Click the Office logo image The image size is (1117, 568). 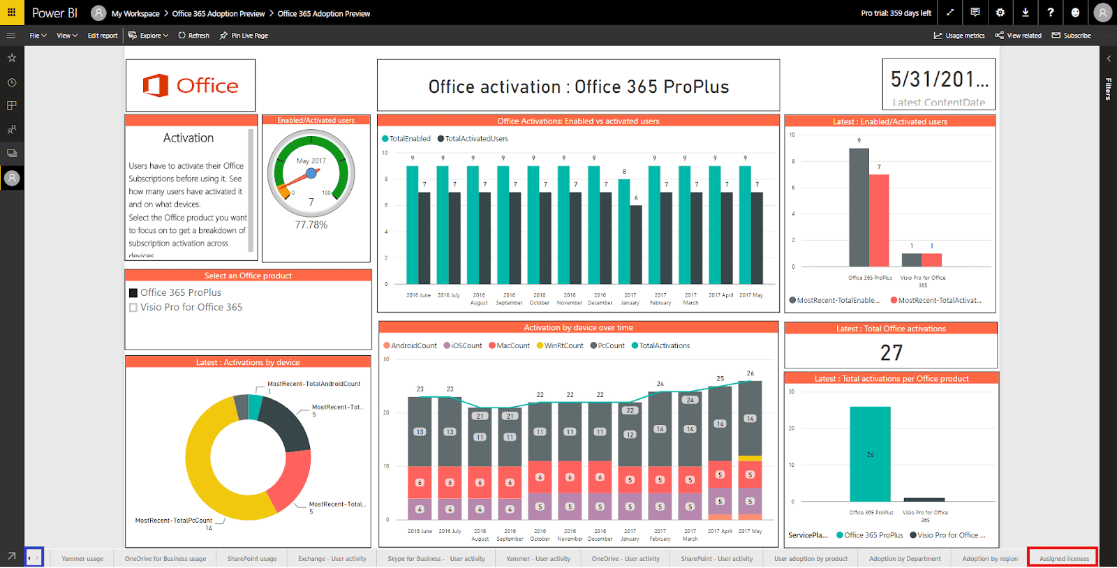point(191,85)
